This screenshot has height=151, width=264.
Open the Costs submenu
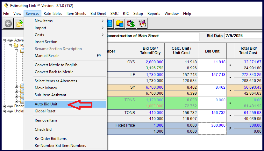point(66,35)
